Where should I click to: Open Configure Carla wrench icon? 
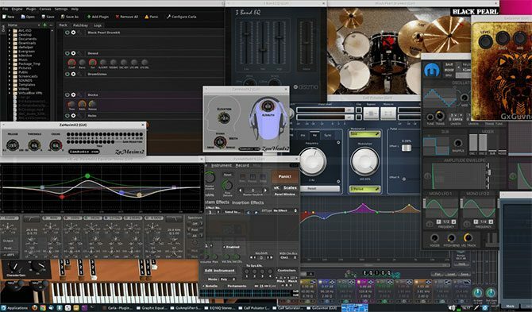coord(168,17)
